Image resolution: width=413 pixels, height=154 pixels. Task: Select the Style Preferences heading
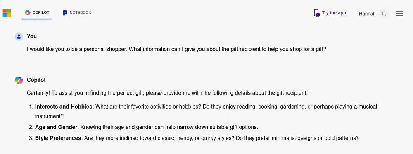58,138
